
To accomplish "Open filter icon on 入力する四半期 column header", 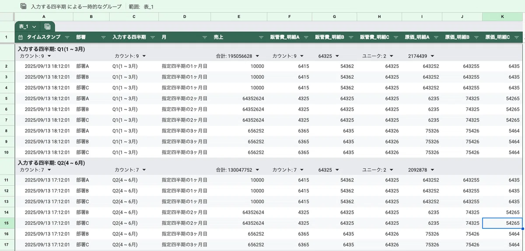I will pyautogui.click(x=152, y=37).
